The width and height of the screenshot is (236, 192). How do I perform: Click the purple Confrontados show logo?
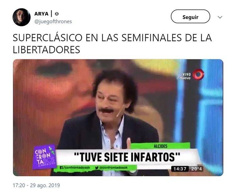pos(44,157)
